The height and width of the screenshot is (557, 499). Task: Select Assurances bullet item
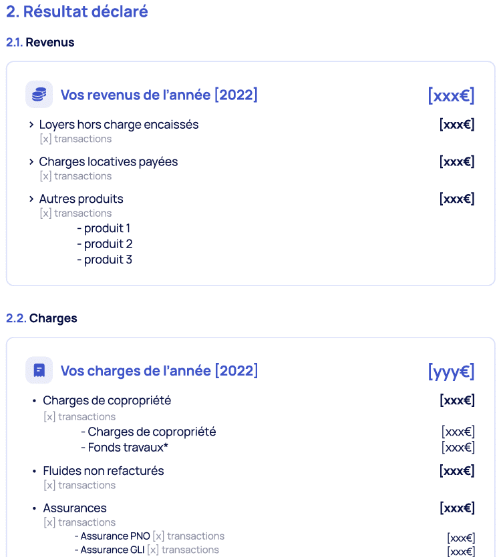tap(75, 508)
